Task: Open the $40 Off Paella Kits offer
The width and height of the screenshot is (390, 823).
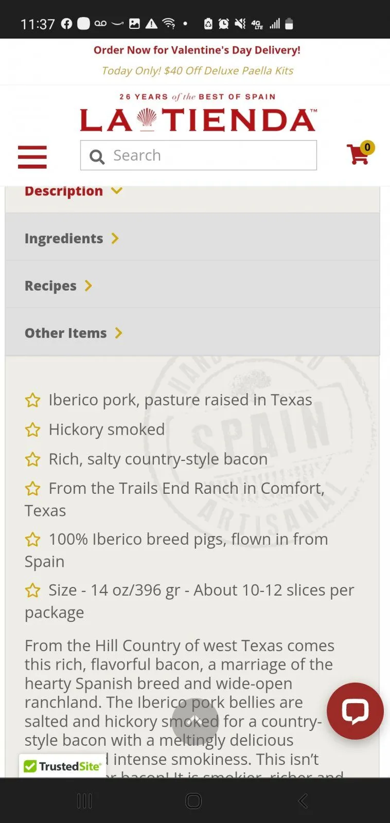Action: tap(197, 71)
